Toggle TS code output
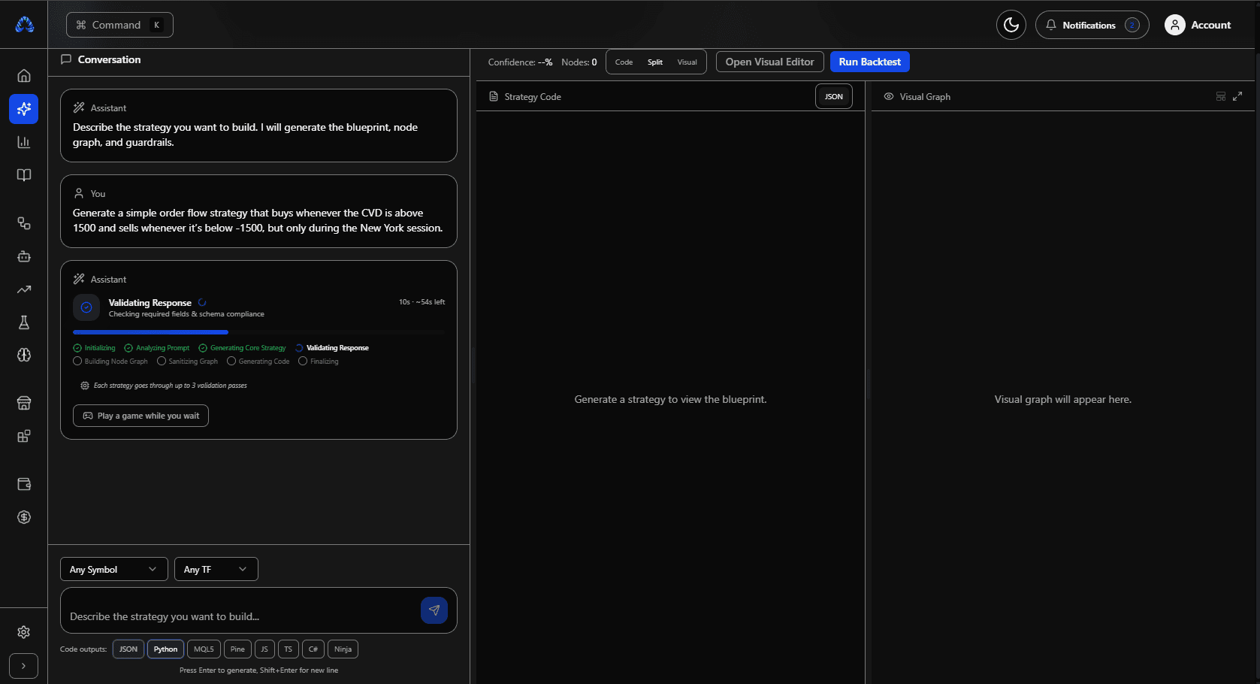Screen dimensions: 1260x684 (289, 649)
